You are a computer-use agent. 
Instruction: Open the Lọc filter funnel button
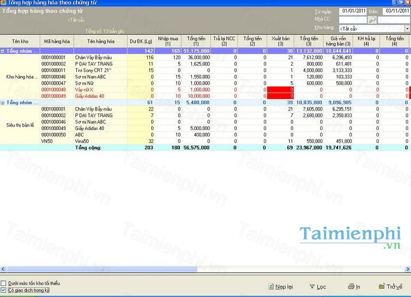[x=318, y=286]
